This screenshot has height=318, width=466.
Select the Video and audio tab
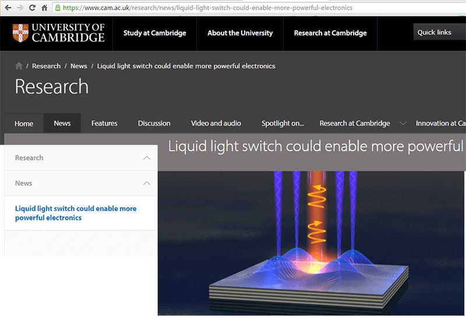coord(216,123)
